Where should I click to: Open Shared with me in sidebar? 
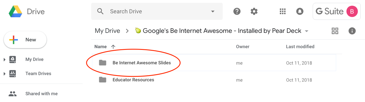click(x=41, y=93)
